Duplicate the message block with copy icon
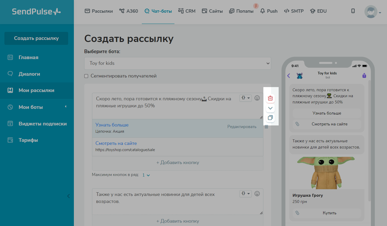387x226 pixels. 270,118
